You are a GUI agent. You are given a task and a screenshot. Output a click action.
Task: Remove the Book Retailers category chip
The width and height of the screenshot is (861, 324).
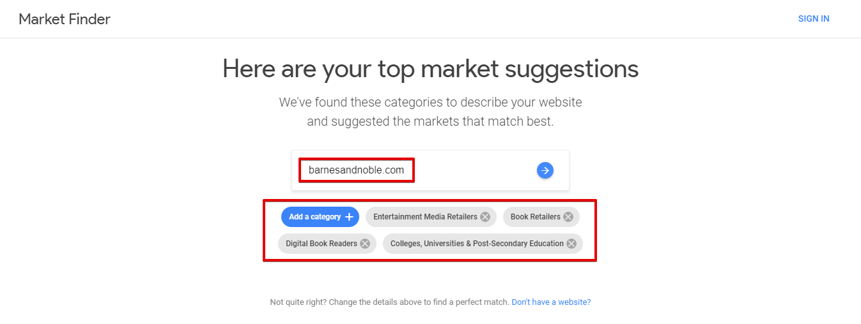coord(568,217)
